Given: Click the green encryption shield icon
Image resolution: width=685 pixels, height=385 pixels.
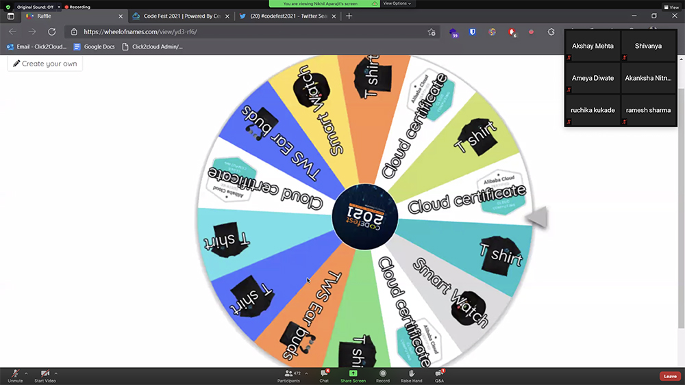Looking at the screenshot, I should coord(8,7).
